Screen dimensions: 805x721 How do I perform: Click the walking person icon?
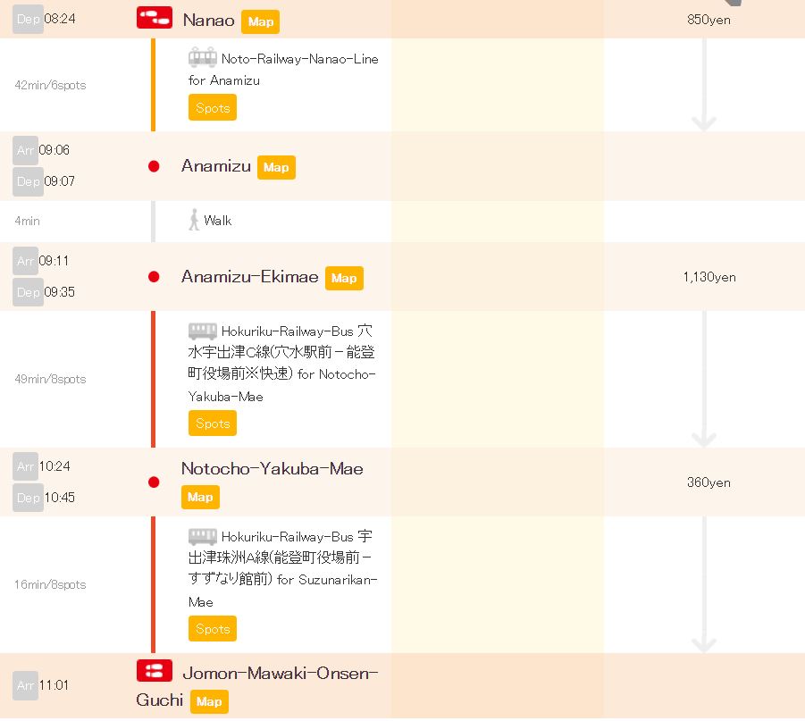pos(194,220)
